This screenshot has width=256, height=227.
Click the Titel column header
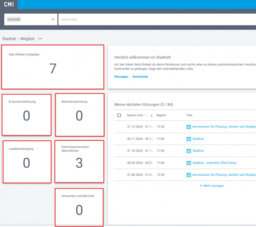189,115
